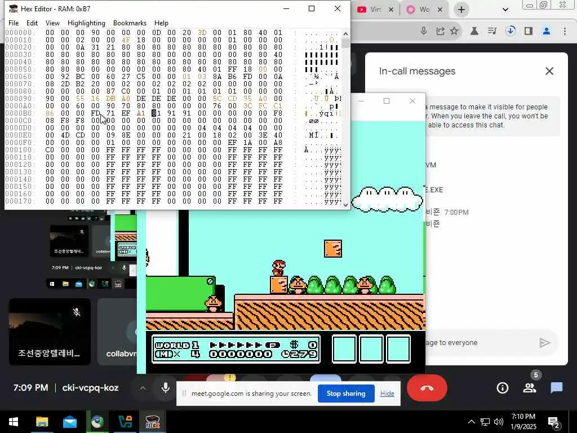Click the send message arrow icon

[x=545, y=343]
